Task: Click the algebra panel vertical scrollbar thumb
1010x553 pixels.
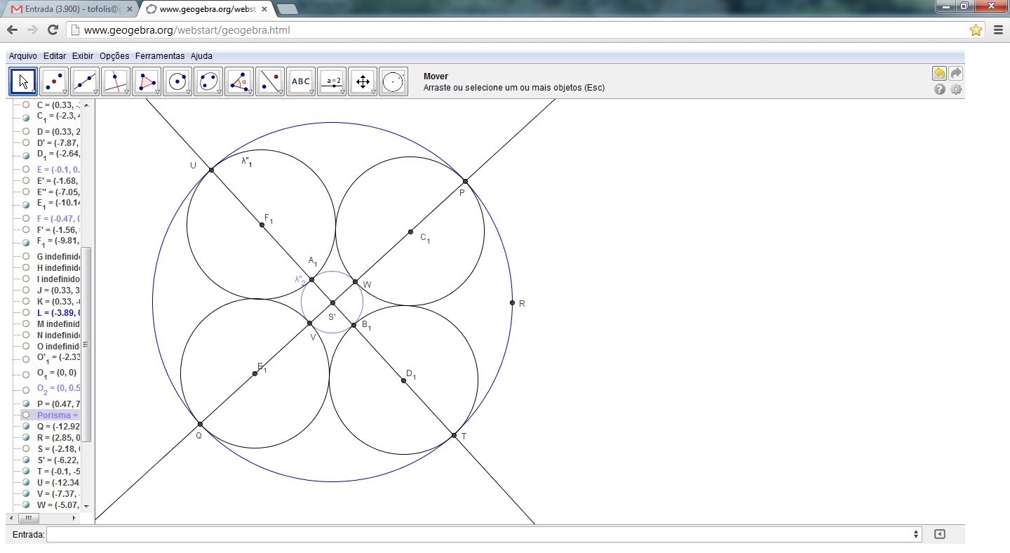Action: (86, 344)
